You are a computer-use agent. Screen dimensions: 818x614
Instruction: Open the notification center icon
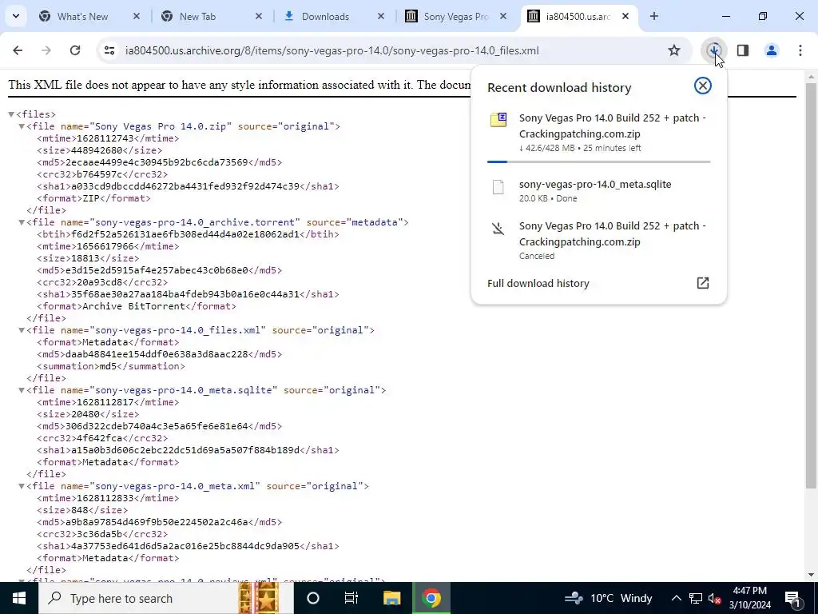792,598
